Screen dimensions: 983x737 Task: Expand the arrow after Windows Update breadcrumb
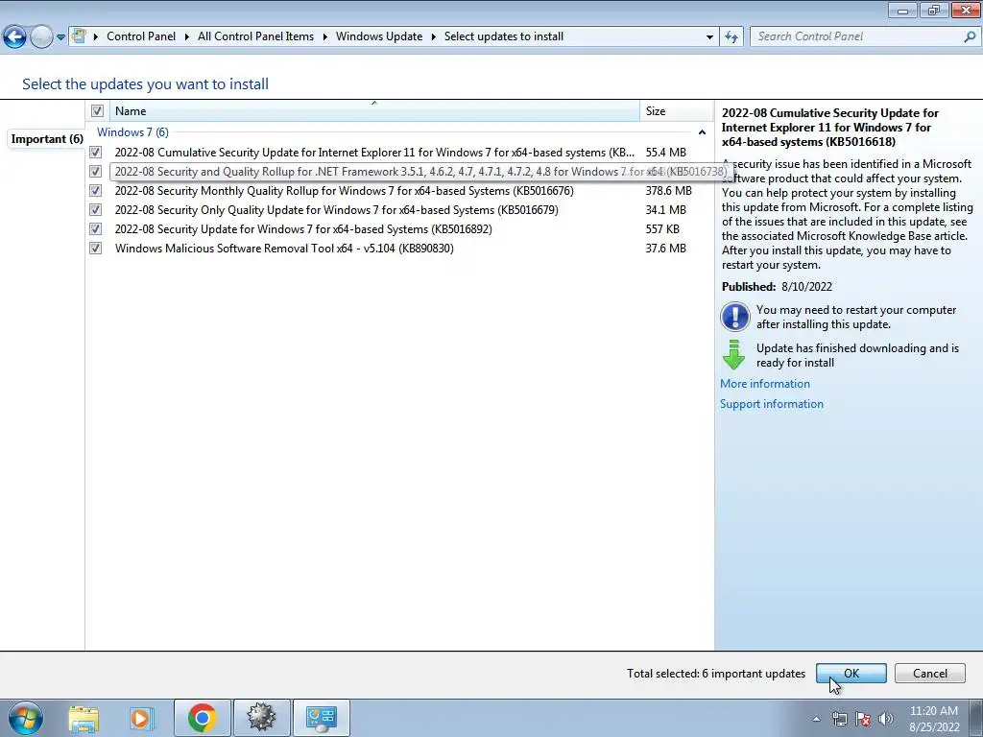click(x=433, y=37)
